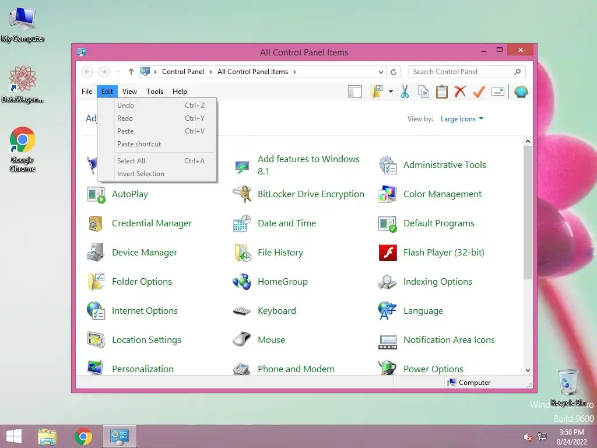Click Add features to Windows 8.1 link
This screenshot has width=597, height=448.
click(308, 165)
